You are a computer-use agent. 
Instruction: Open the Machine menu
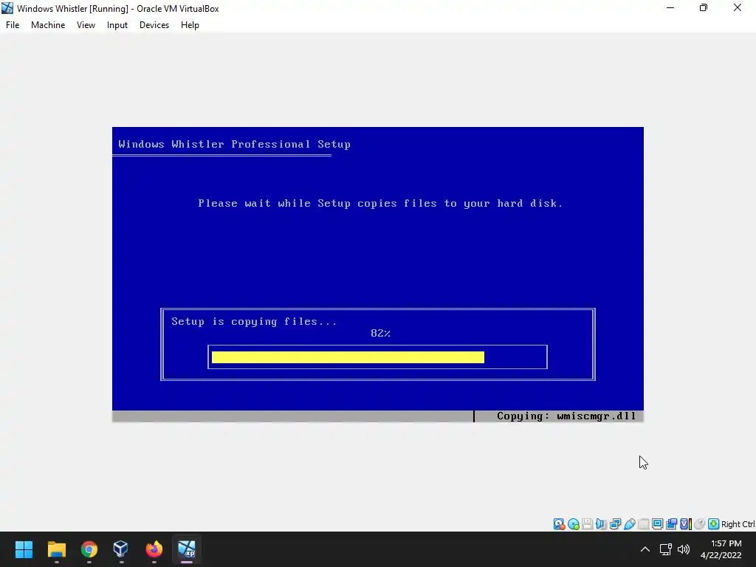click(48, 25)
